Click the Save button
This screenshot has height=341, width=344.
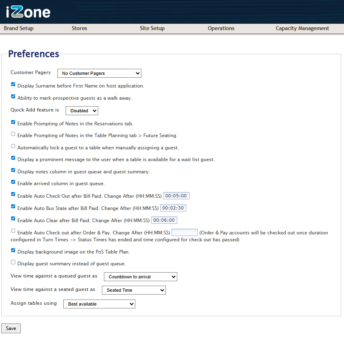coord(11,328)
